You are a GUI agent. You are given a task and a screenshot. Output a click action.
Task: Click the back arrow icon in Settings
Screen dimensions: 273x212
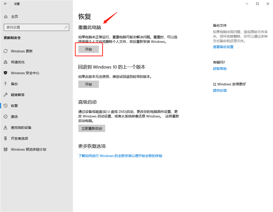[6, 4]
